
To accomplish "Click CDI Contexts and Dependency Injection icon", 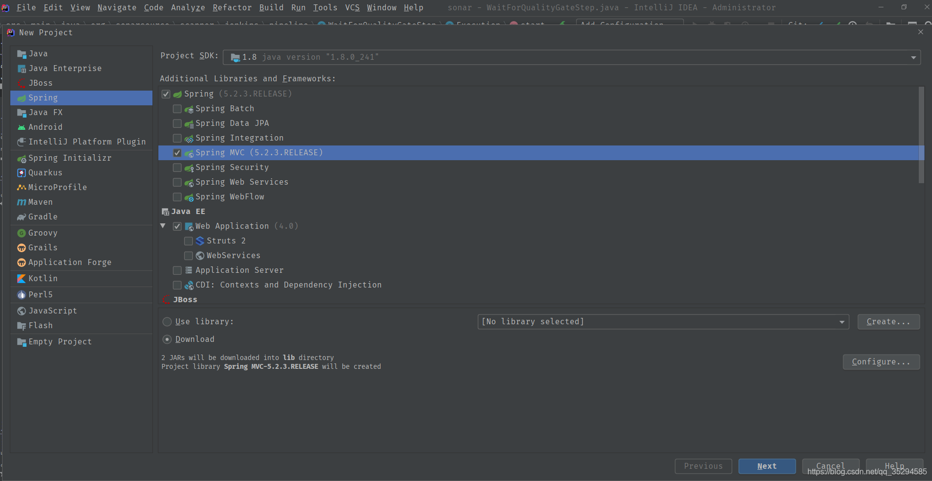I will 189,285.
